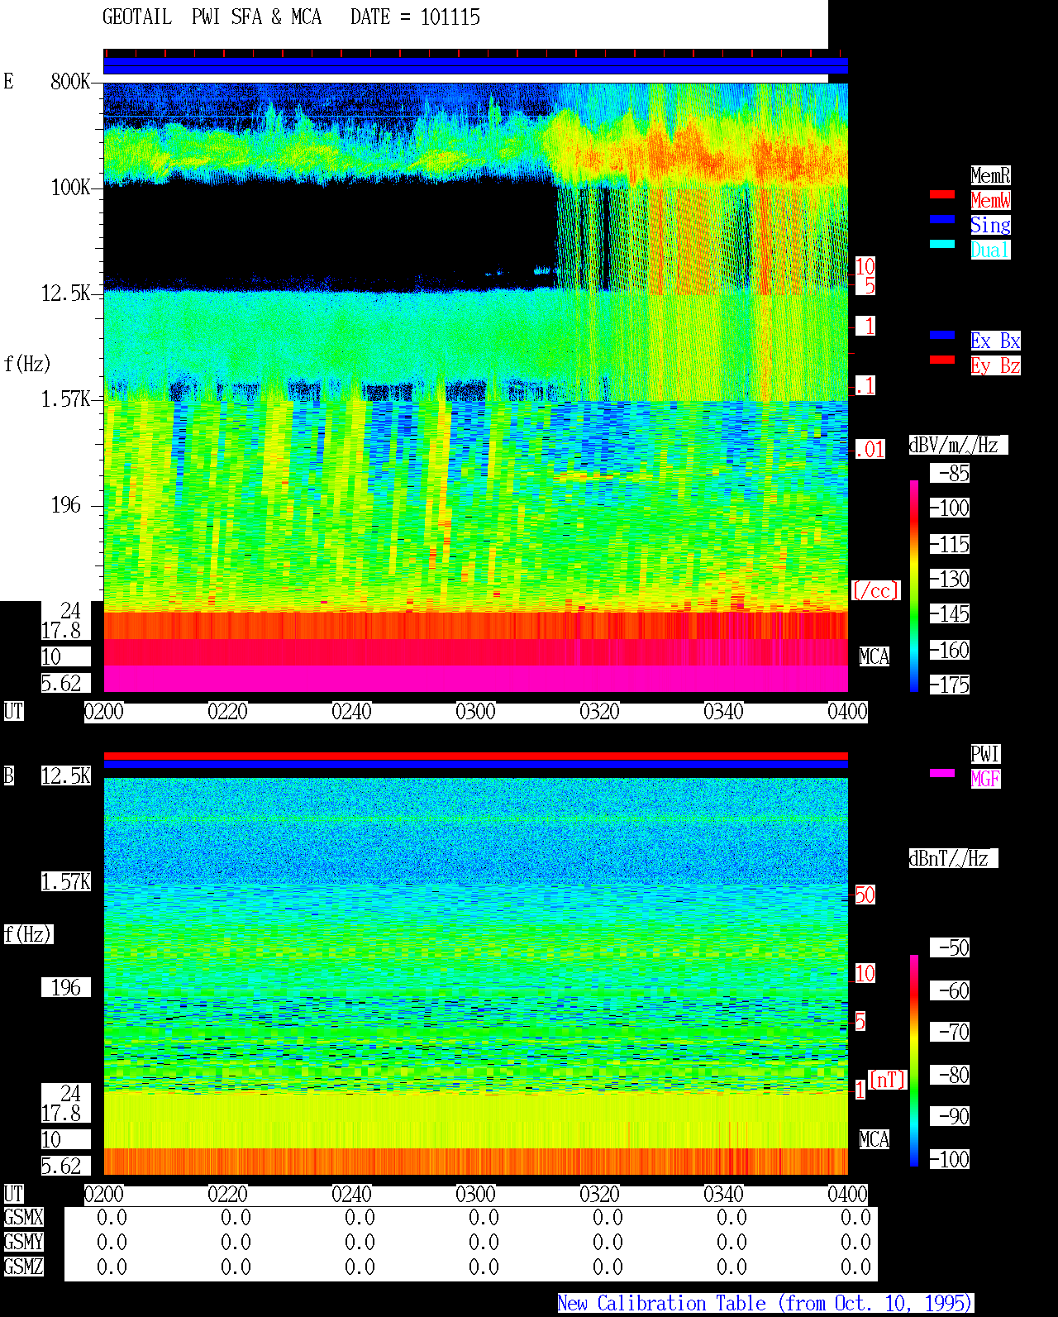Open the New Calibration Table link

click(x=765, y=1303)
